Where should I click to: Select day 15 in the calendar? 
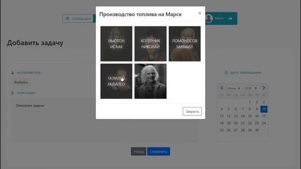250,116
